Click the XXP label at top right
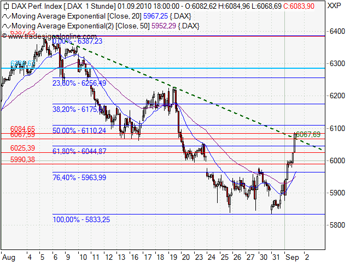 click(334, 6)
